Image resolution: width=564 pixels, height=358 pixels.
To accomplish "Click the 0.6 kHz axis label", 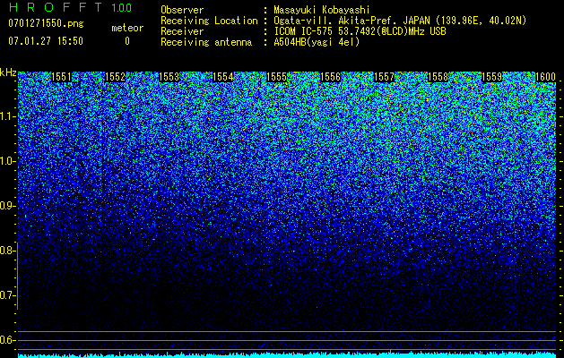I will pos(8,340).
